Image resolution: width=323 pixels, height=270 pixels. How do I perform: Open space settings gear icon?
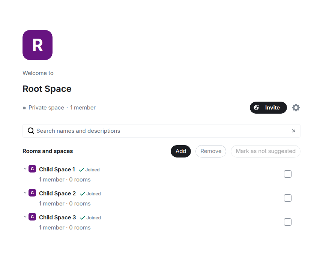(x=296, y=108)
